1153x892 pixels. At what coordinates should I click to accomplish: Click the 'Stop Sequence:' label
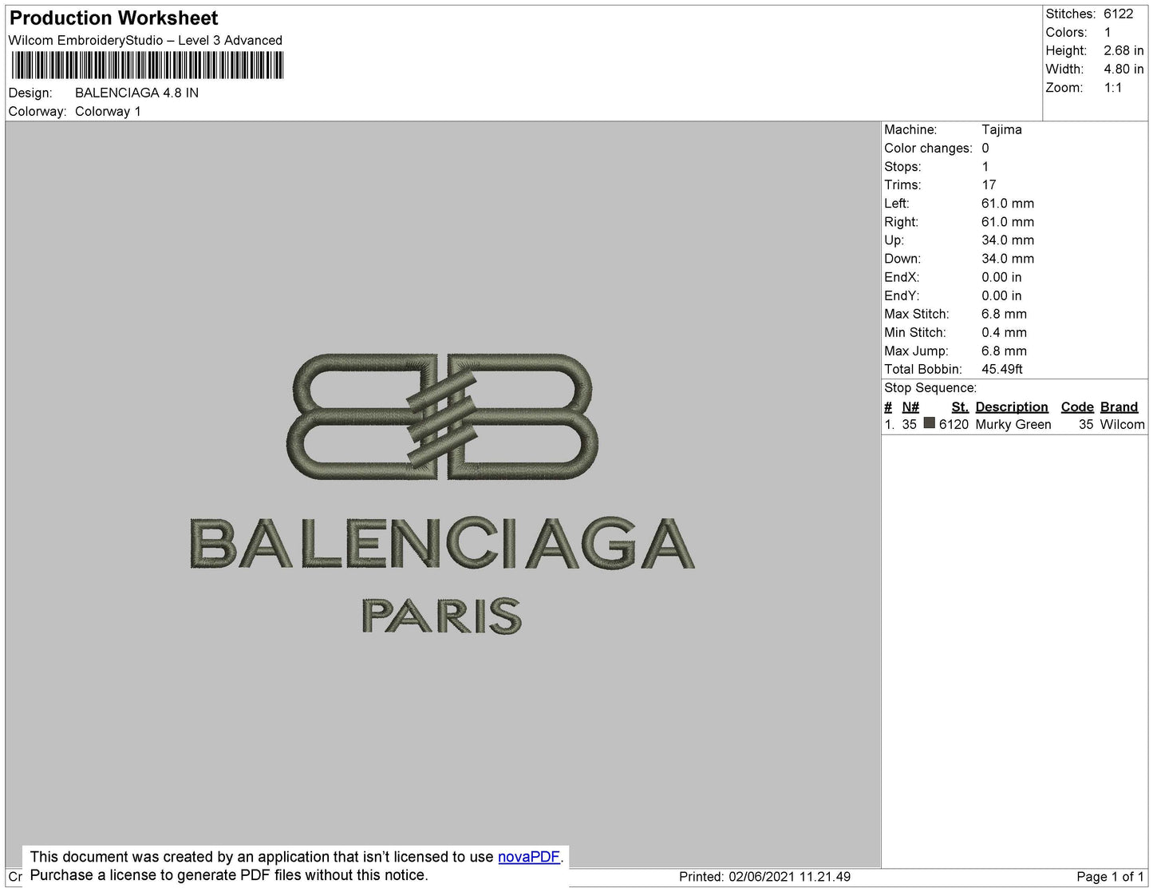(x=930, y=388)
